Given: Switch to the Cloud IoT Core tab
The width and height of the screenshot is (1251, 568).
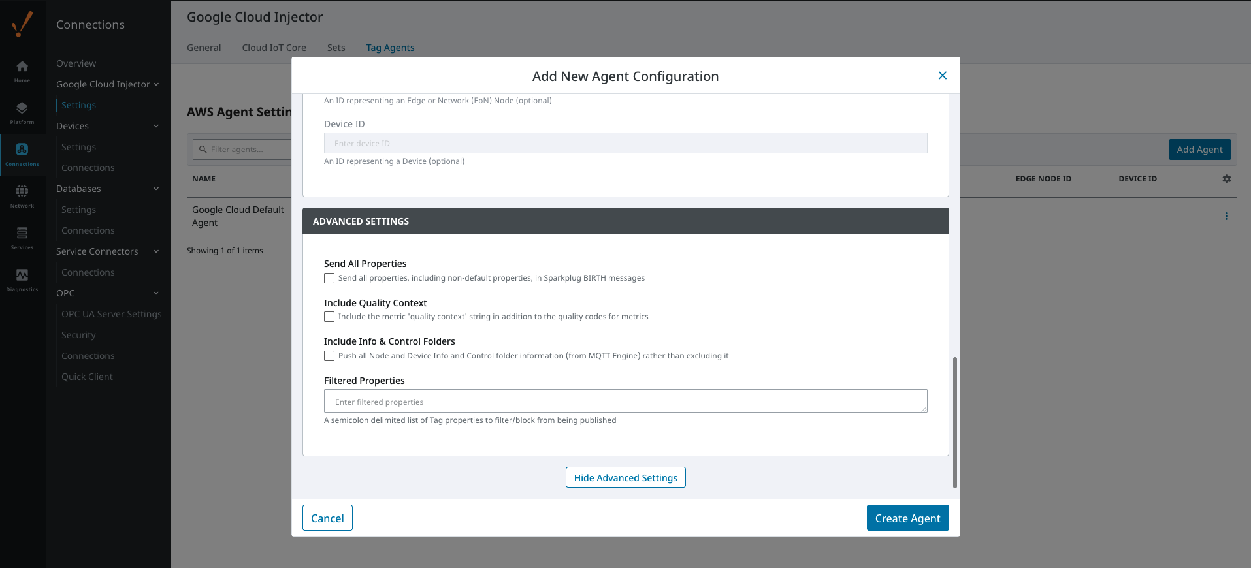Looking at the screenshot, I should [274, 48].
